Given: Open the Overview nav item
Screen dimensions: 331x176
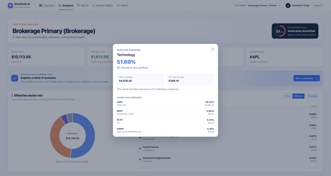Looking at the screenshot, I should pyautogui.click(x=47, y=5).
